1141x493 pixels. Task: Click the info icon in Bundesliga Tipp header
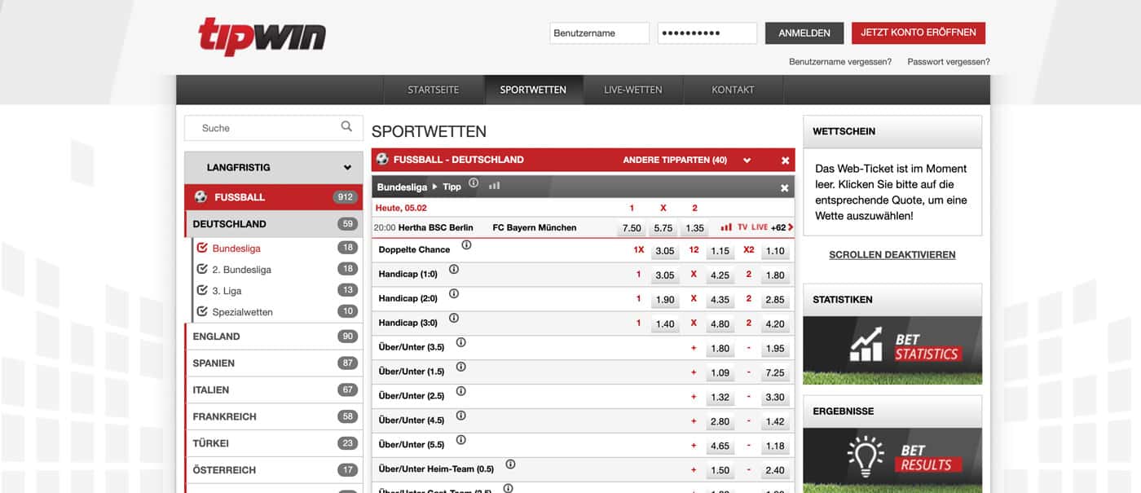474,183
